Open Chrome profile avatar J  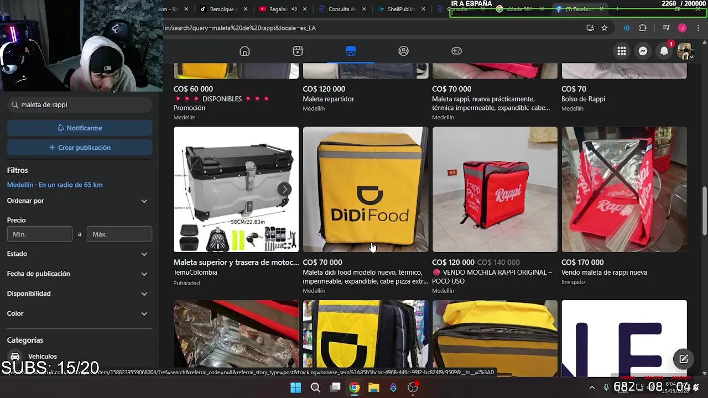[682, 28]
